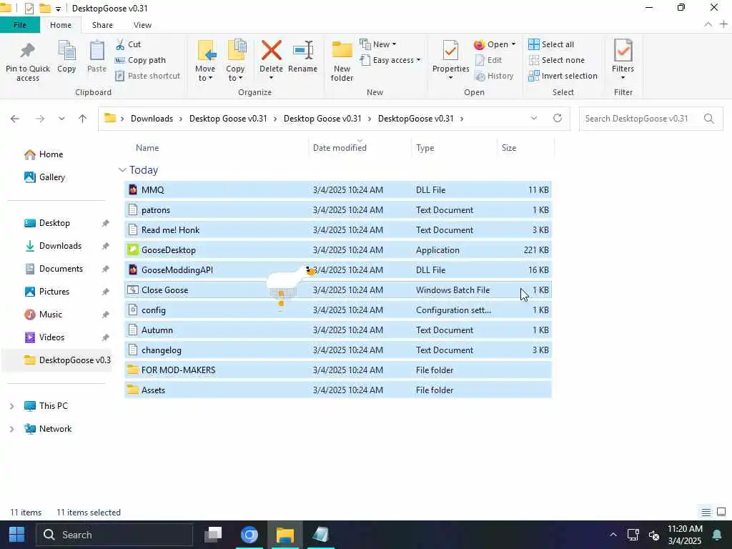This screenshot has height=549, width=732.
Task: Expand New item dropdown
Action: point(377,44)
